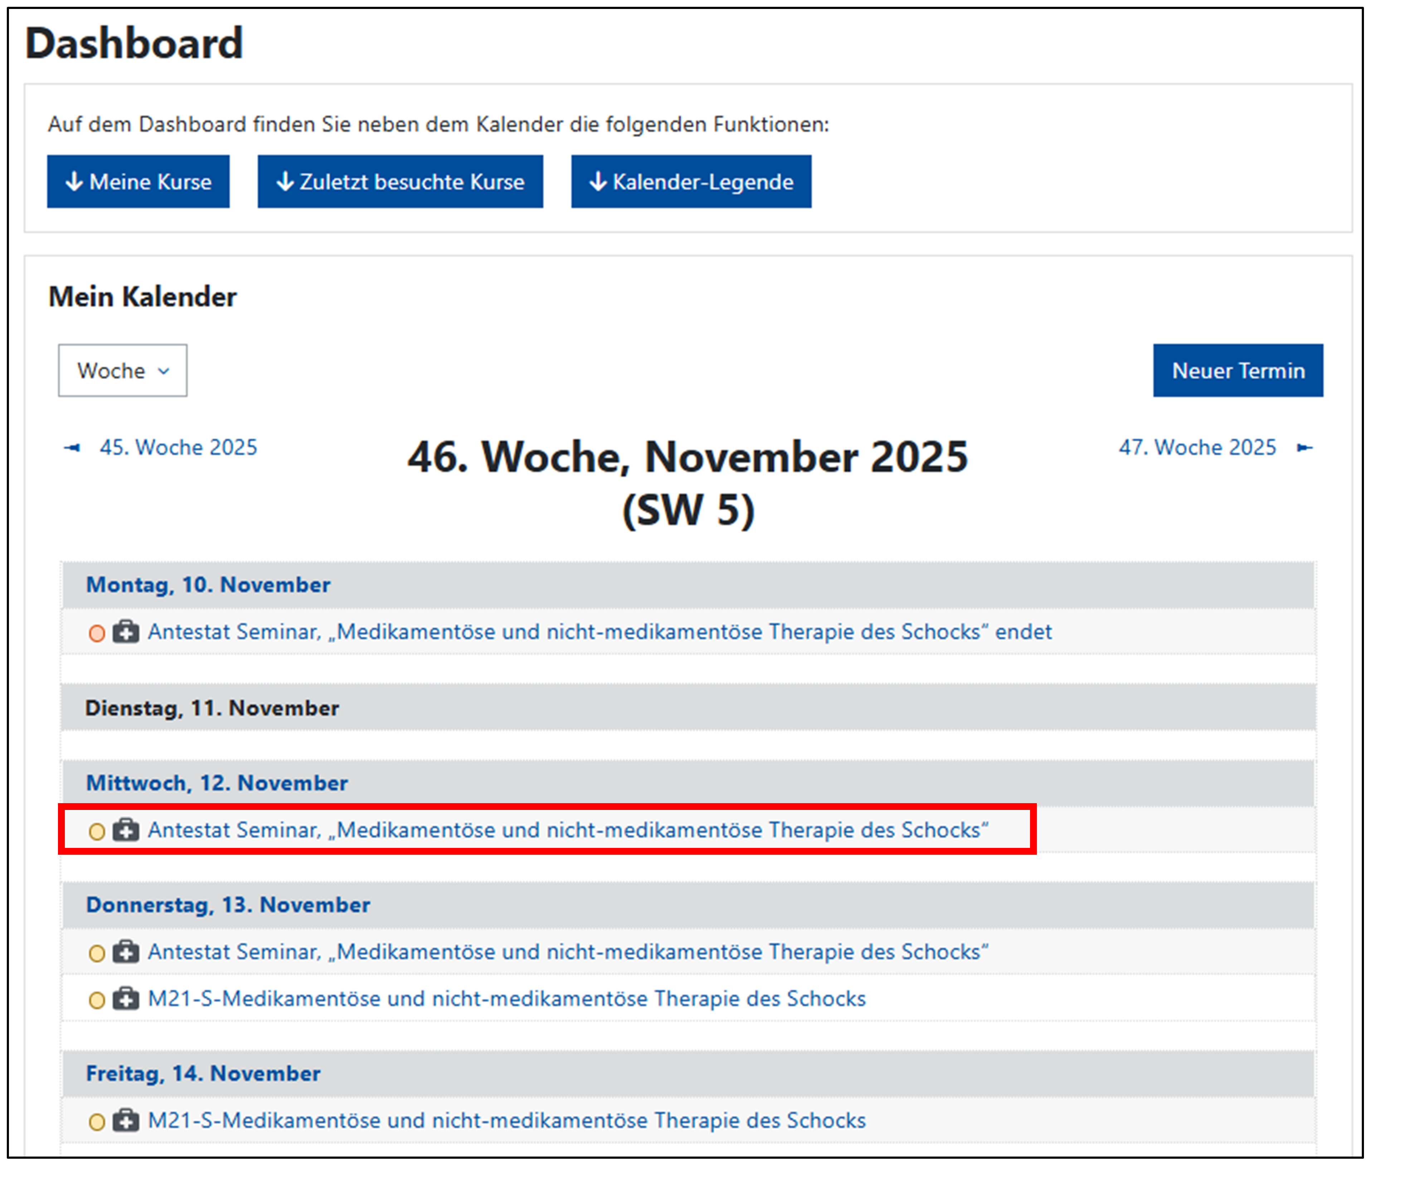The image size is (1423, 1187).
Task: Click yellow circle marker on Wednesday's event
Action: (97, 831)
